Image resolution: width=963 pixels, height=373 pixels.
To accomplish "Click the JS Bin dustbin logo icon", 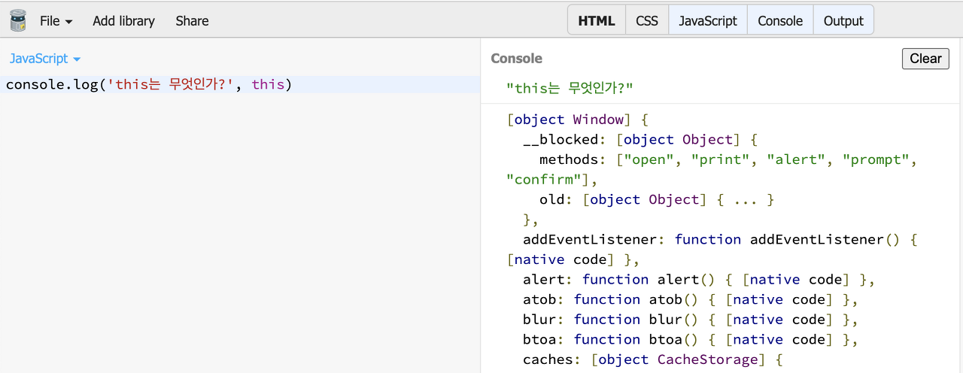I will pyautogui.click(x=17, y=20).
